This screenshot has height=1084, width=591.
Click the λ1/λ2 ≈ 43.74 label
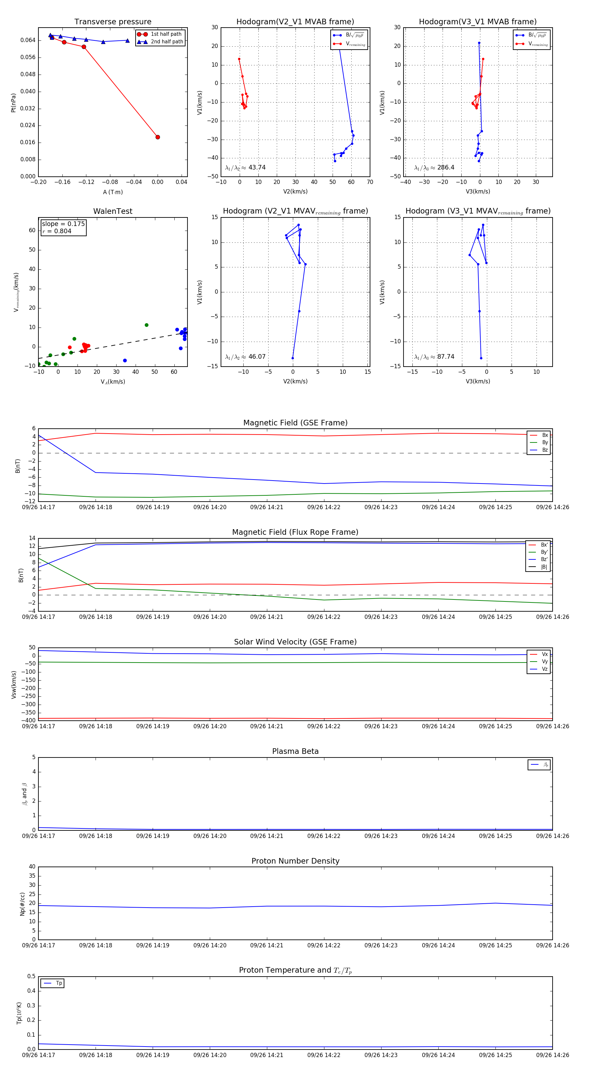point(245,168)
